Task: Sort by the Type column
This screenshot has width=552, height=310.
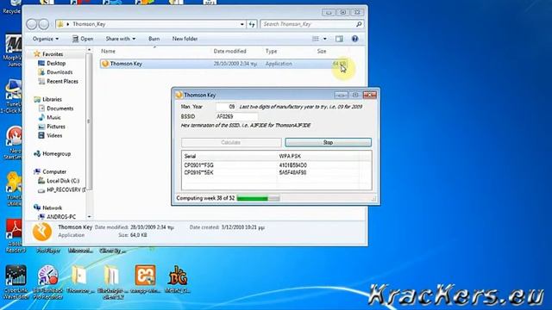Action: [271, 52]
